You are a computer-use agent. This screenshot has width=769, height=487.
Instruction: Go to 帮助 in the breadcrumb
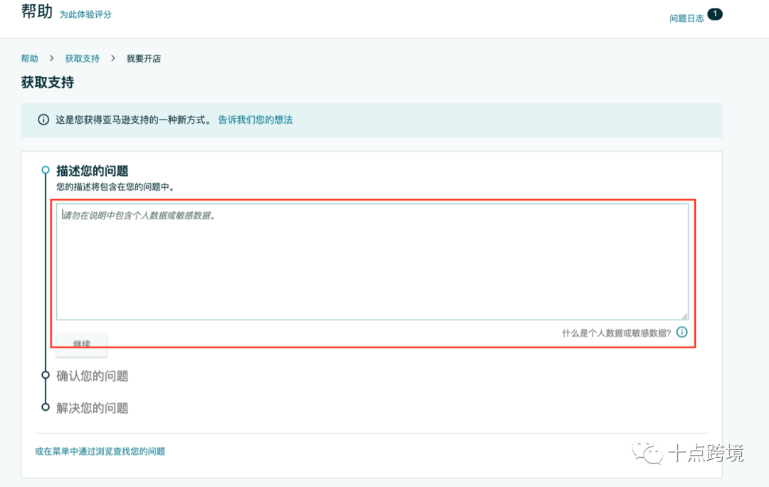pyautogui.click(x=29, y=58)
